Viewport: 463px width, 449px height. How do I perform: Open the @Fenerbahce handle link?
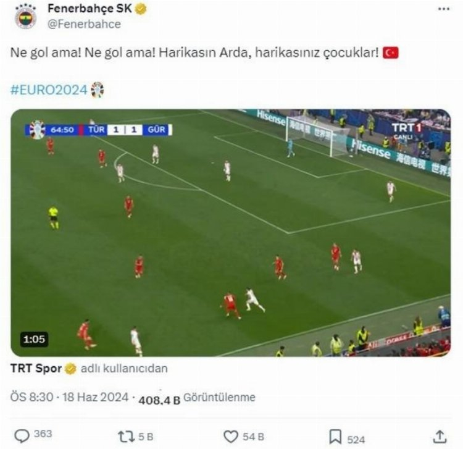[x=84, y=24]
